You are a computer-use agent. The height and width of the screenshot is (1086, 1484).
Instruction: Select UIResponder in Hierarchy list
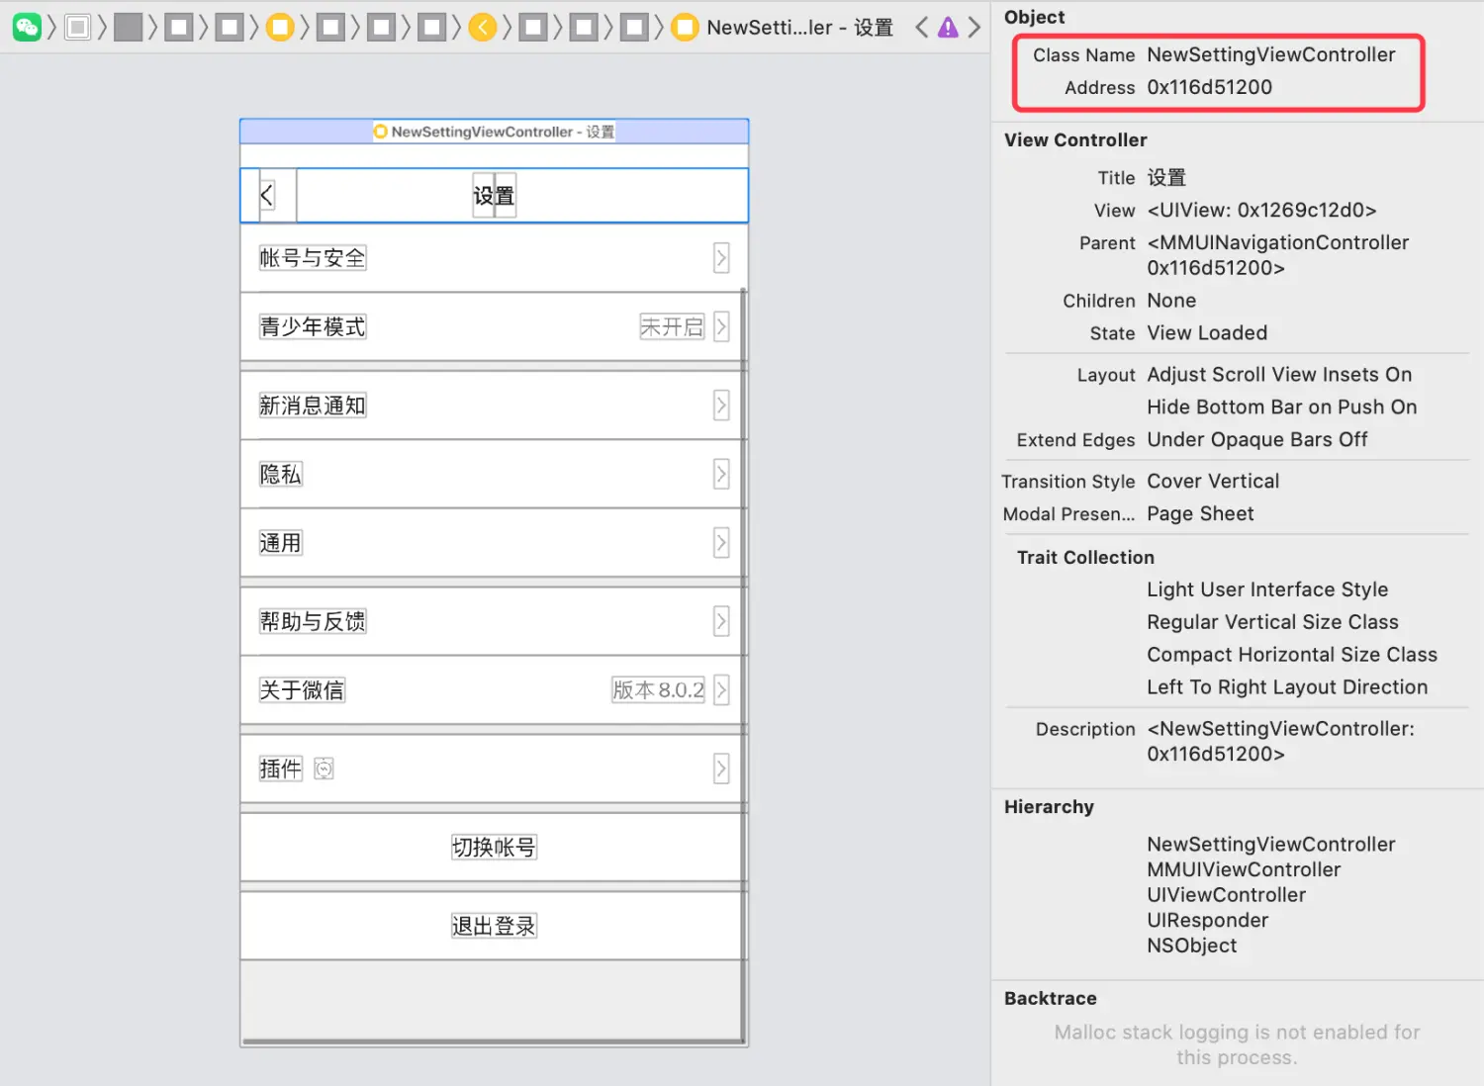1207,921
